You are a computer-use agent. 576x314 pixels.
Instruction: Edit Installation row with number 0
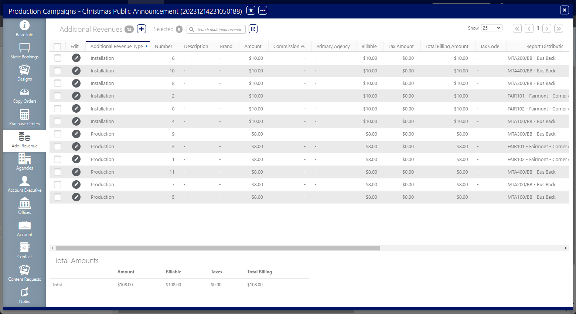tap(76, 109)
